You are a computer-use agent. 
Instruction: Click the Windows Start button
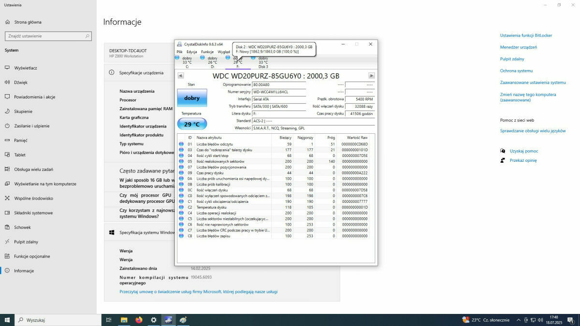point(7,320)
